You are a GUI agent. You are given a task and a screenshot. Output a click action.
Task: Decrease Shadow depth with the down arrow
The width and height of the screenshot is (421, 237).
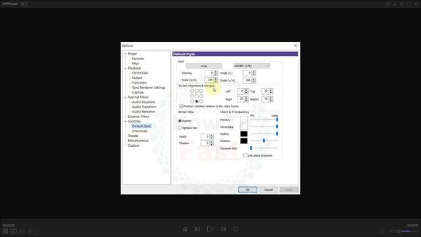pos(212,144)
